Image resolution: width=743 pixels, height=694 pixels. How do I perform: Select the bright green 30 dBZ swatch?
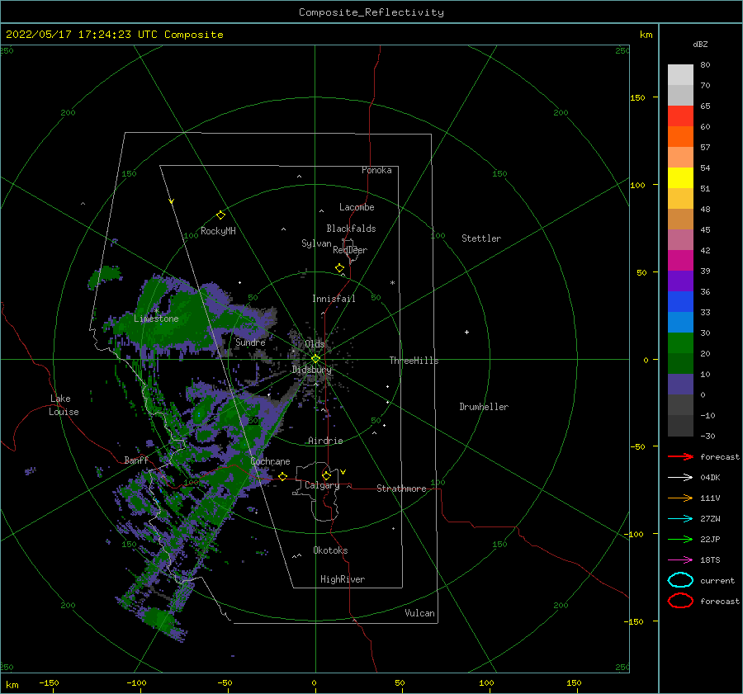click(680, 343)
